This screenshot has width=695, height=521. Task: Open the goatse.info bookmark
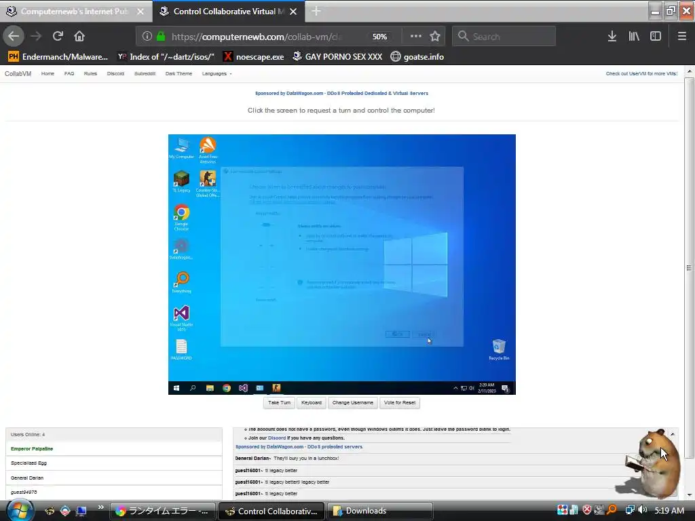coord(417,57)
